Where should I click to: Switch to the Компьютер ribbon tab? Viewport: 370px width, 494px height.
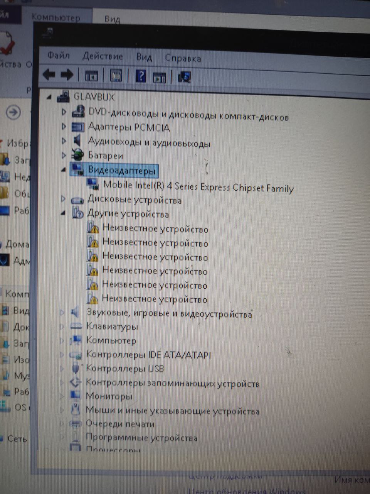pyautogui.click(x=56, y=17)
